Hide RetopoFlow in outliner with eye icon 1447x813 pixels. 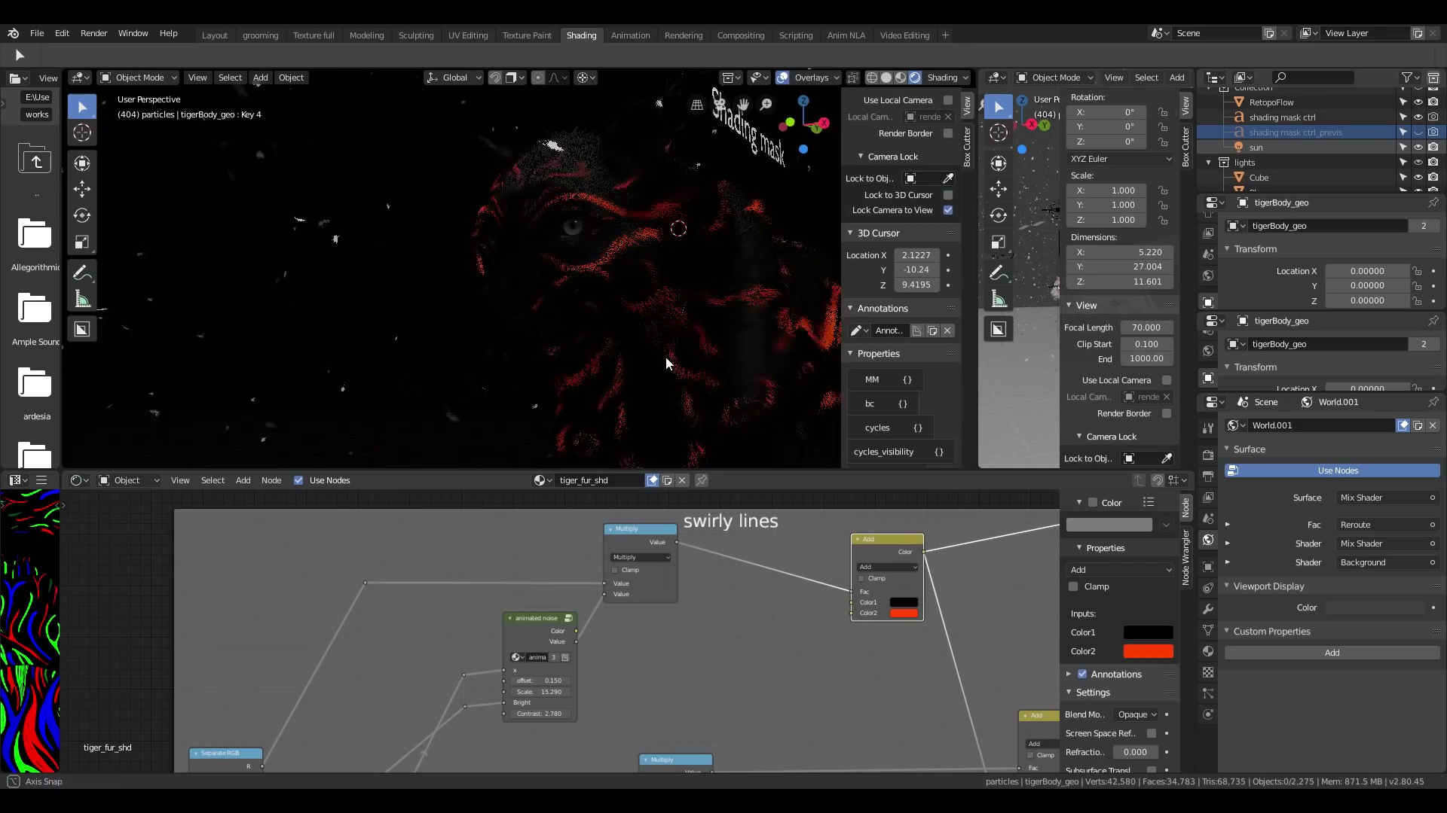[x=1418, y=102]
